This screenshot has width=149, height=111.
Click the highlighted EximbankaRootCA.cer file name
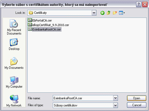(46, 30)
